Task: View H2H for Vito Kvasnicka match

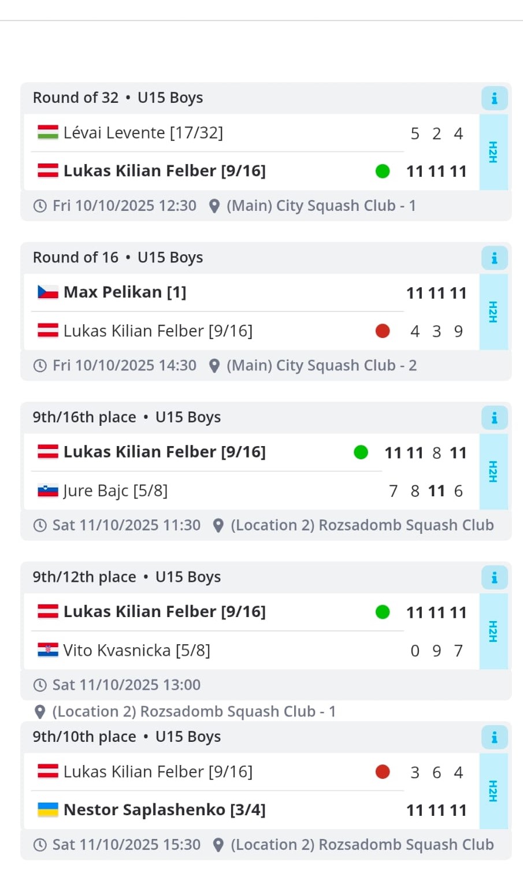Action: 493,632
